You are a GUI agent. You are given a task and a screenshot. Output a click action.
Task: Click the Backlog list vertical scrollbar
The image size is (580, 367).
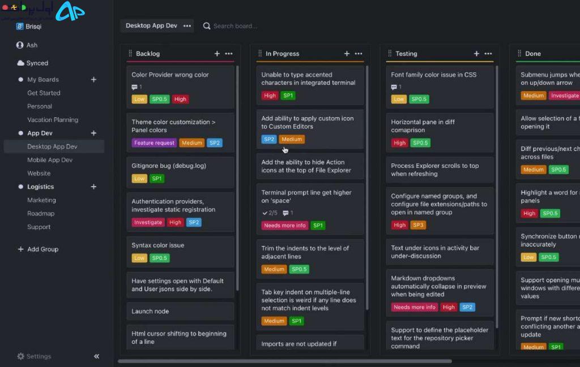click(237, 178)
